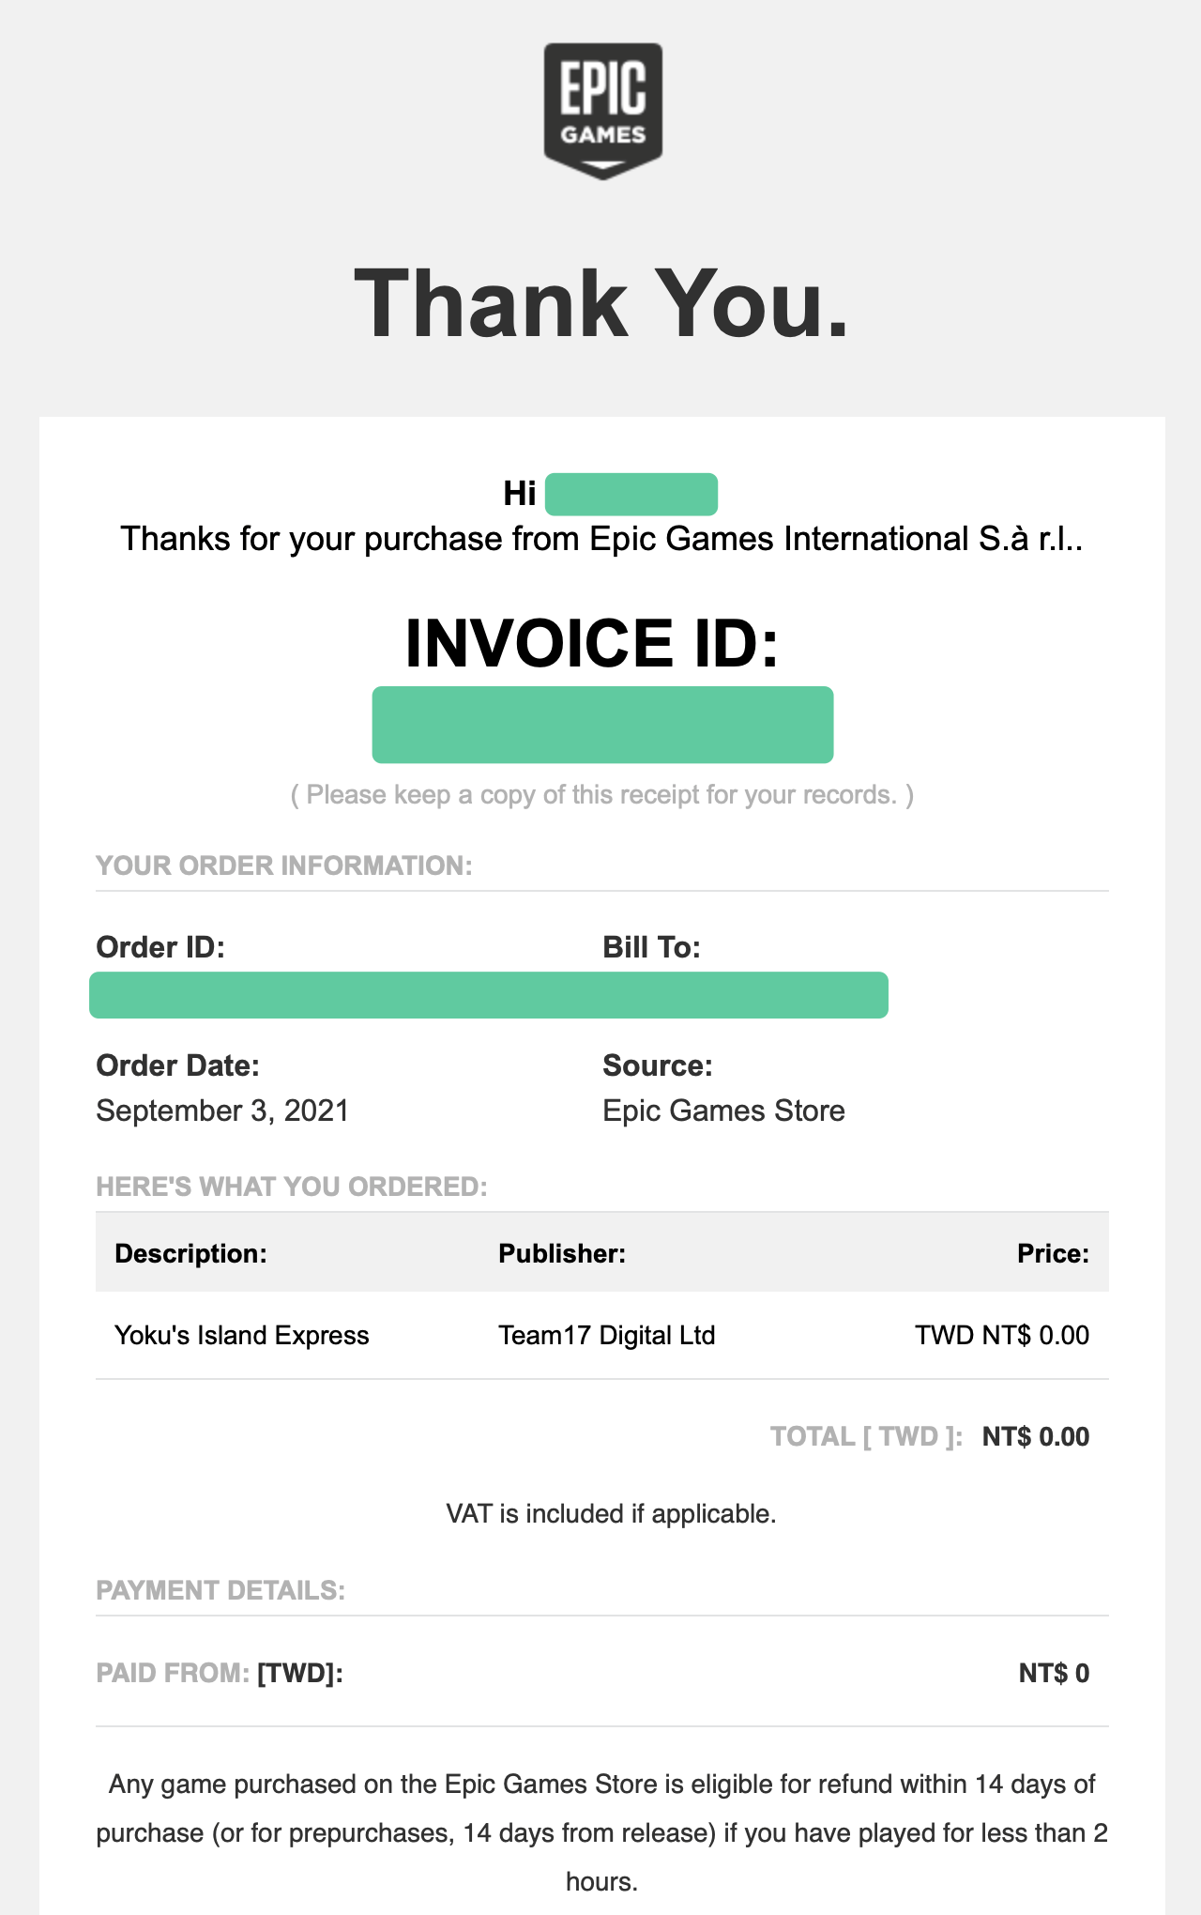
Task: Click the Thank You heading
Action: click(x=601, y=302)
